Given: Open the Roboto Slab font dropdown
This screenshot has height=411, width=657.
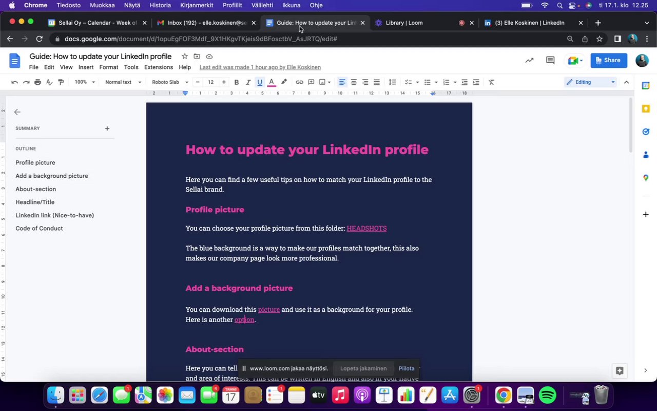Looking at the screenshot, I should 170,82.
